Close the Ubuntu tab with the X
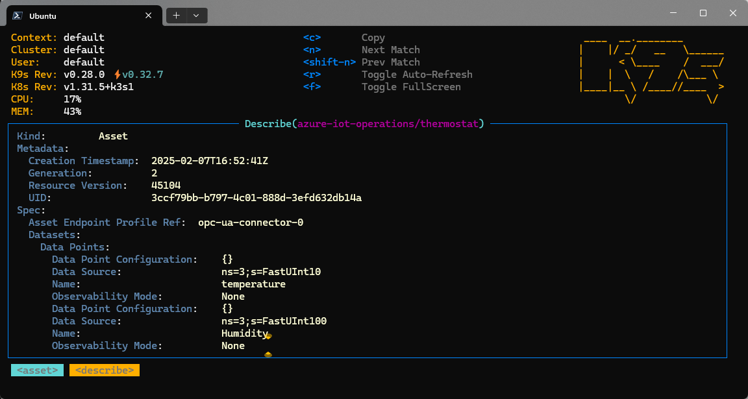 (148, 15)
